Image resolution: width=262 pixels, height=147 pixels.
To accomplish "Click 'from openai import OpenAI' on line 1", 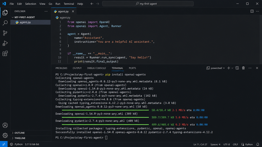I will coord(89,22).
